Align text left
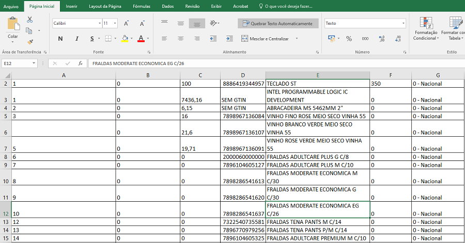Viewport: 465px width, 243px height. (164, 39)
